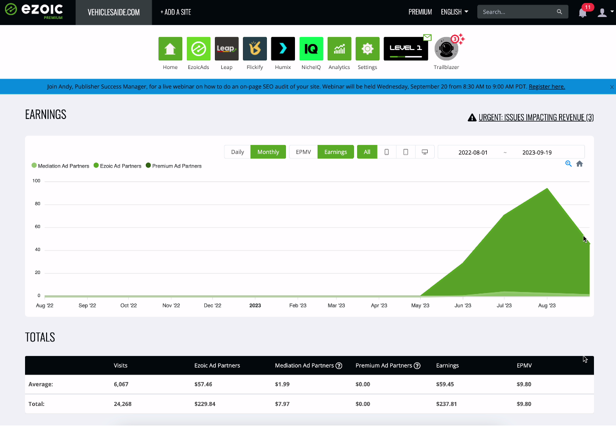The image size is (616, 427).
Task: Open the Analytics chart icon
Action: pos(339,48)
